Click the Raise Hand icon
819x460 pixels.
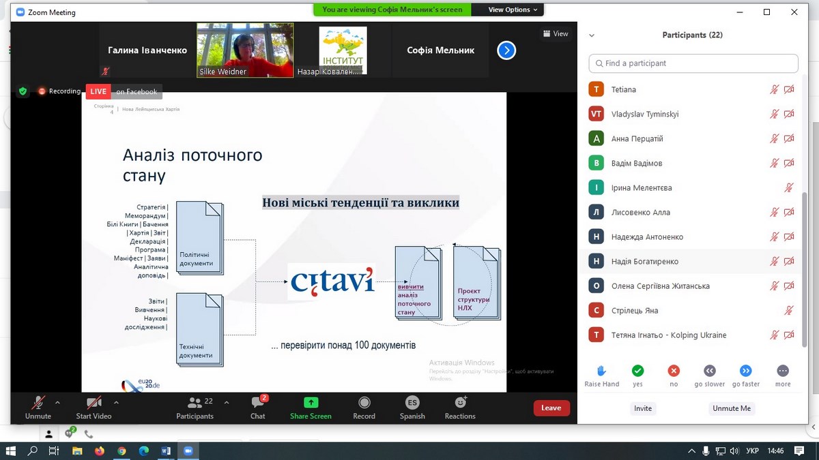click(x=601, y=371)
